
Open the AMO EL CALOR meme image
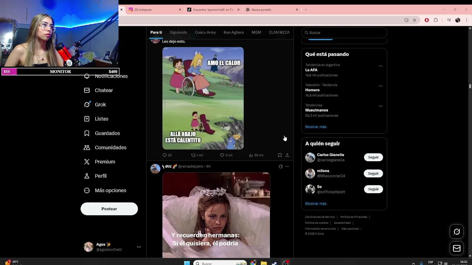[x=203, y=98]
